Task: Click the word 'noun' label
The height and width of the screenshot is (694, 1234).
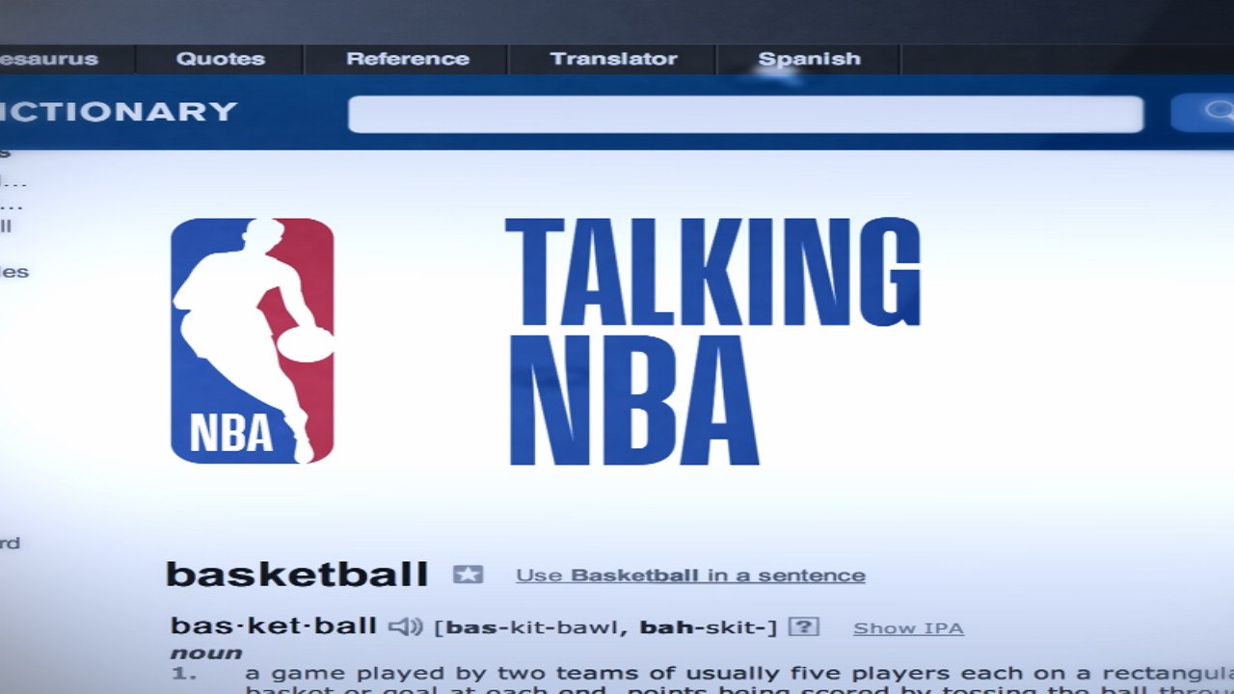Action: pos(206,653)
